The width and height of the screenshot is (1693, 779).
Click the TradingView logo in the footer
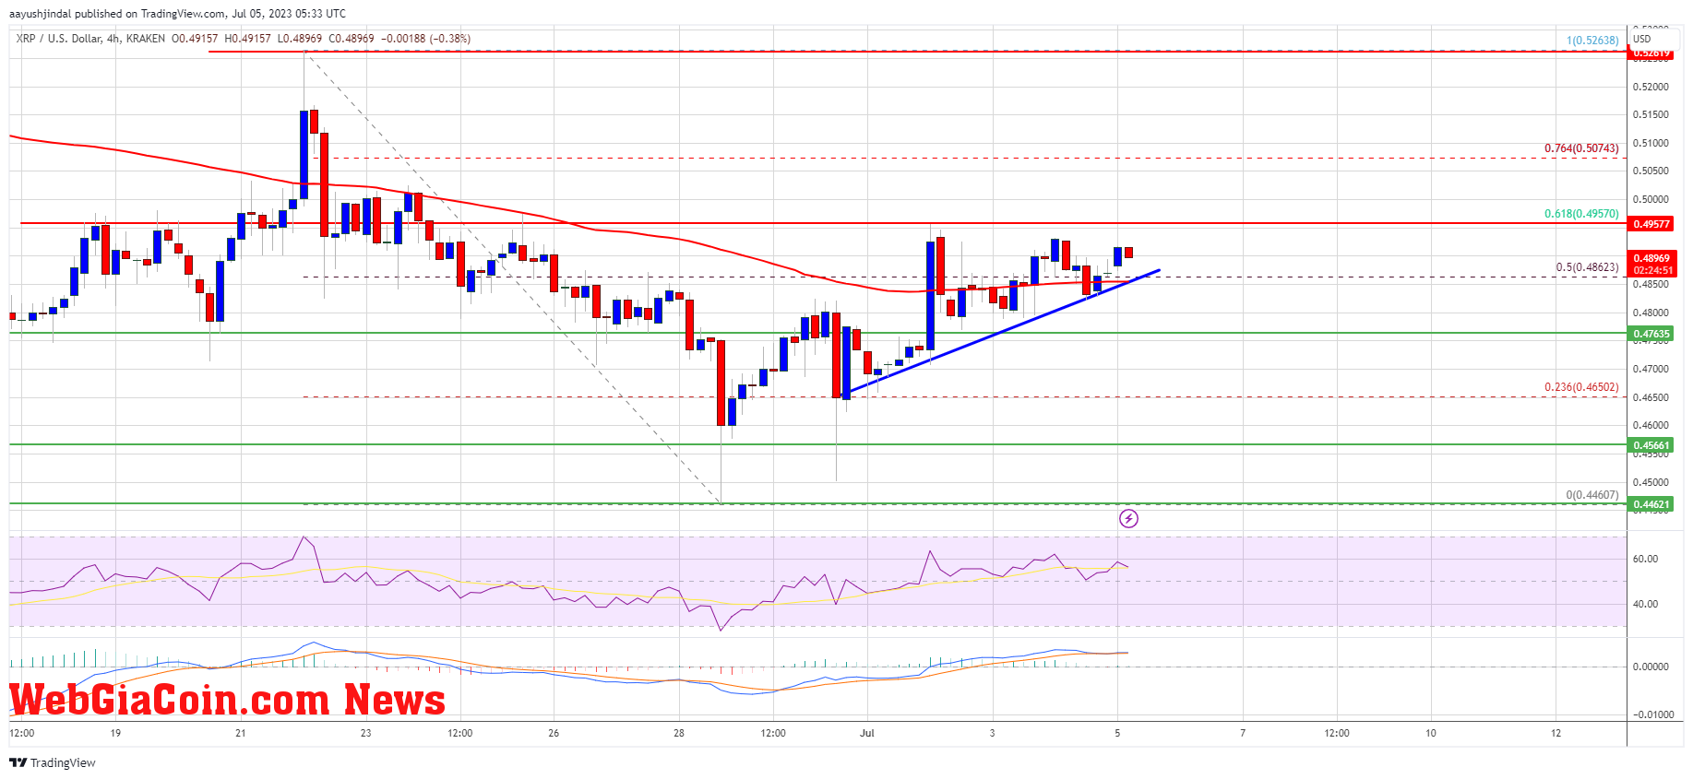pos(53,762)
